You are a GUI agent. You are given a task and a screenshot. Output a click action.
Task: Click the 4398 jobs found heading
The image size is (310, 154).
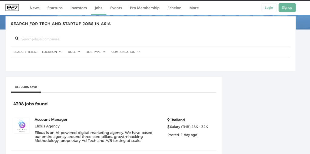(31, 104)
